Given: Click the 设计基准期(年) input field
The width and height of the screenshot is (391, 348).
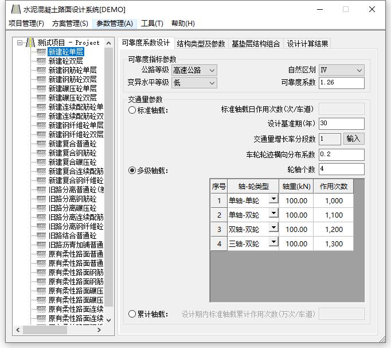Looking at the screenshot, I should (x=341, y=124).
